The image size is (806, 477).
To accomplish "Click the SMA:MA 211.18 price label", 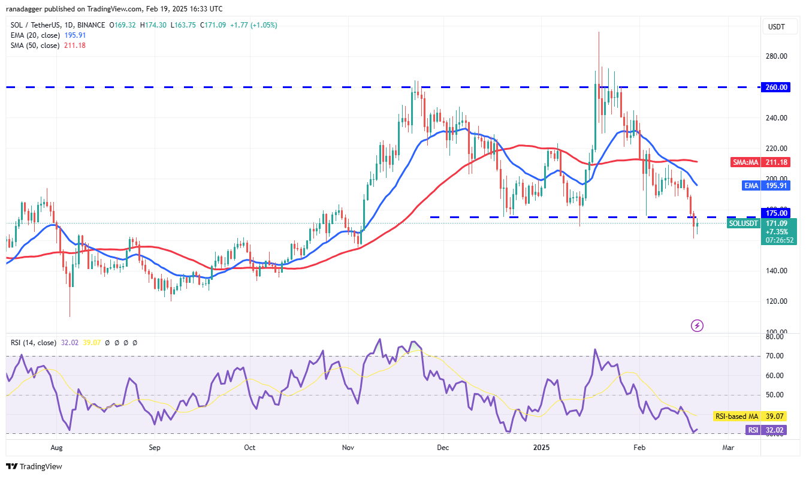I will click(x=760, y=162).
